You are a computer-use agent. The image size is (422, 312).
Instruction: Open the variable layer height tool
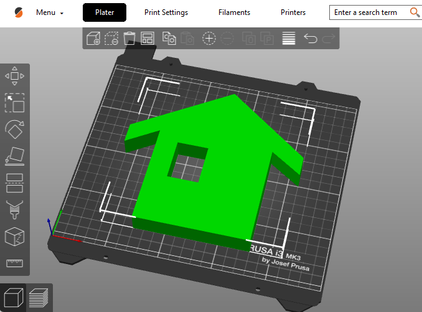289,39
